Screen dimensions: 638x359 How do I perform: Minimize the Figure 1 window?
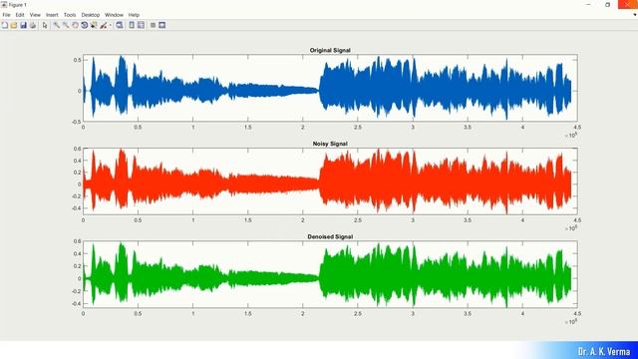(588, 4)
